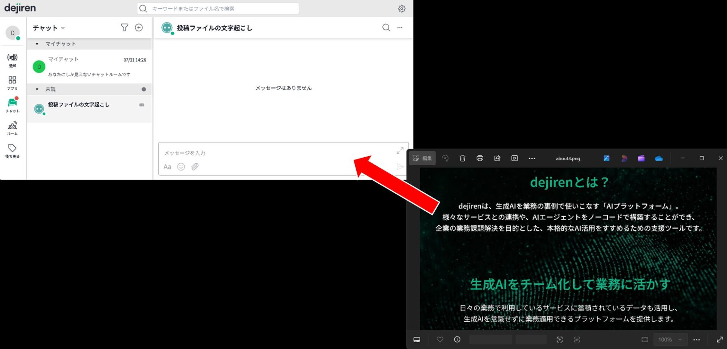Click the chat filter funnel icon

click(x=124, y=28)
